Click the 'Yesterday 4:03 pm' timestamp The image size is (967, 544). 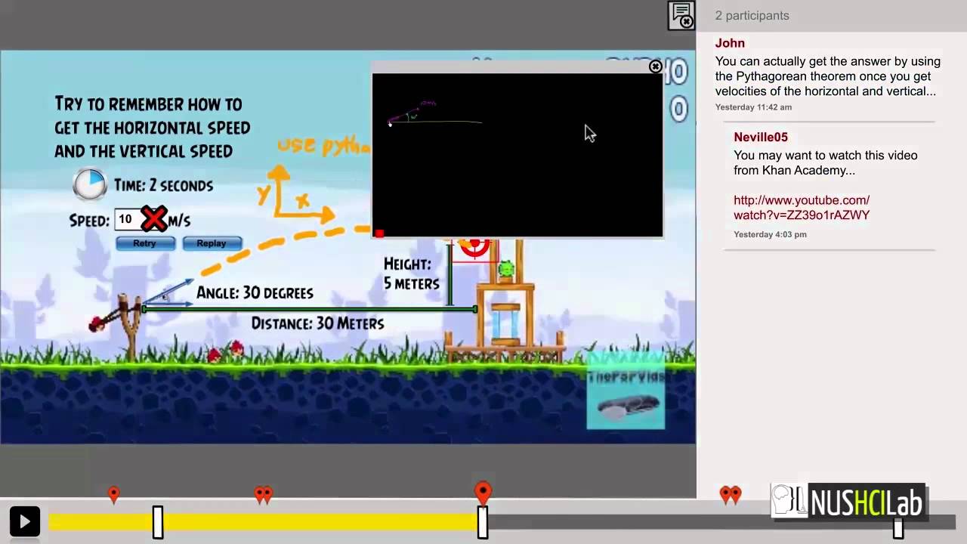coord(770,234)
